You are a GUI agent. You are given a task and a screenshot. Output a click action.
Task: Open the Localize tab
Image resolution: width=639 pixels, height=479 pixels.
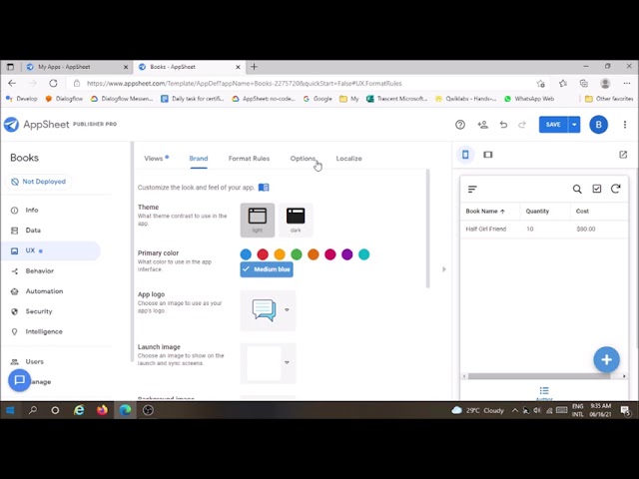(x=348, y=159)
